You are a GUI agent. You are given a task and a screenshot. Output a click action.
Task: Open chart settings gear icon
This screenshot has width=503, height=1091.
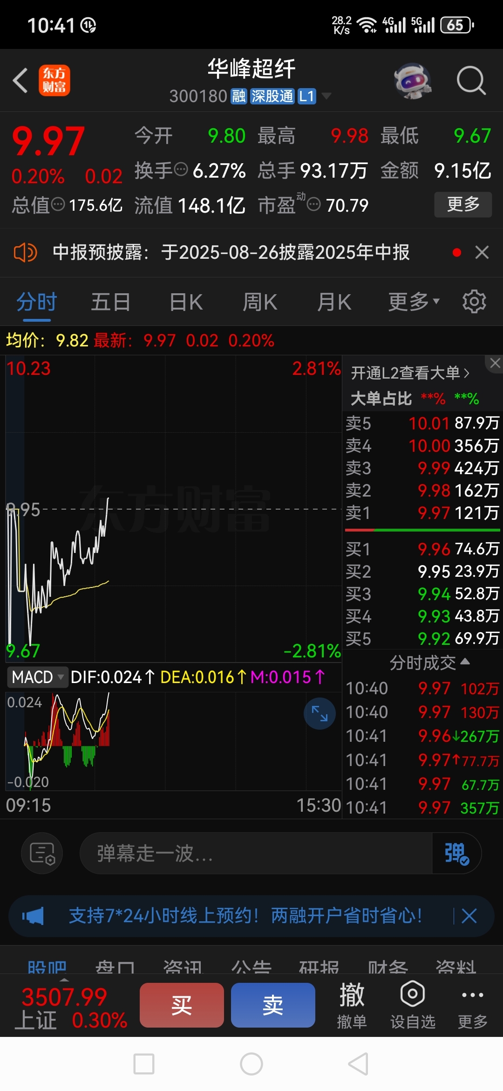coord(474,302)
